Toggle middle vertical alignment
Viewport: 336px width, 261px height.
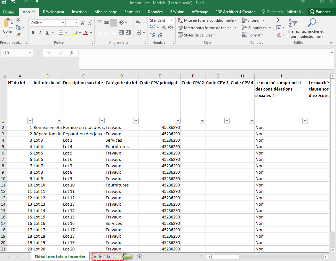point(107,23)
